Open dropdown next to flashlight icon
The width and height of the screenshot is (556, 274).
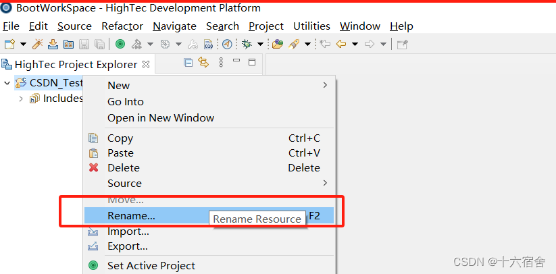click(x=308, y=45)
